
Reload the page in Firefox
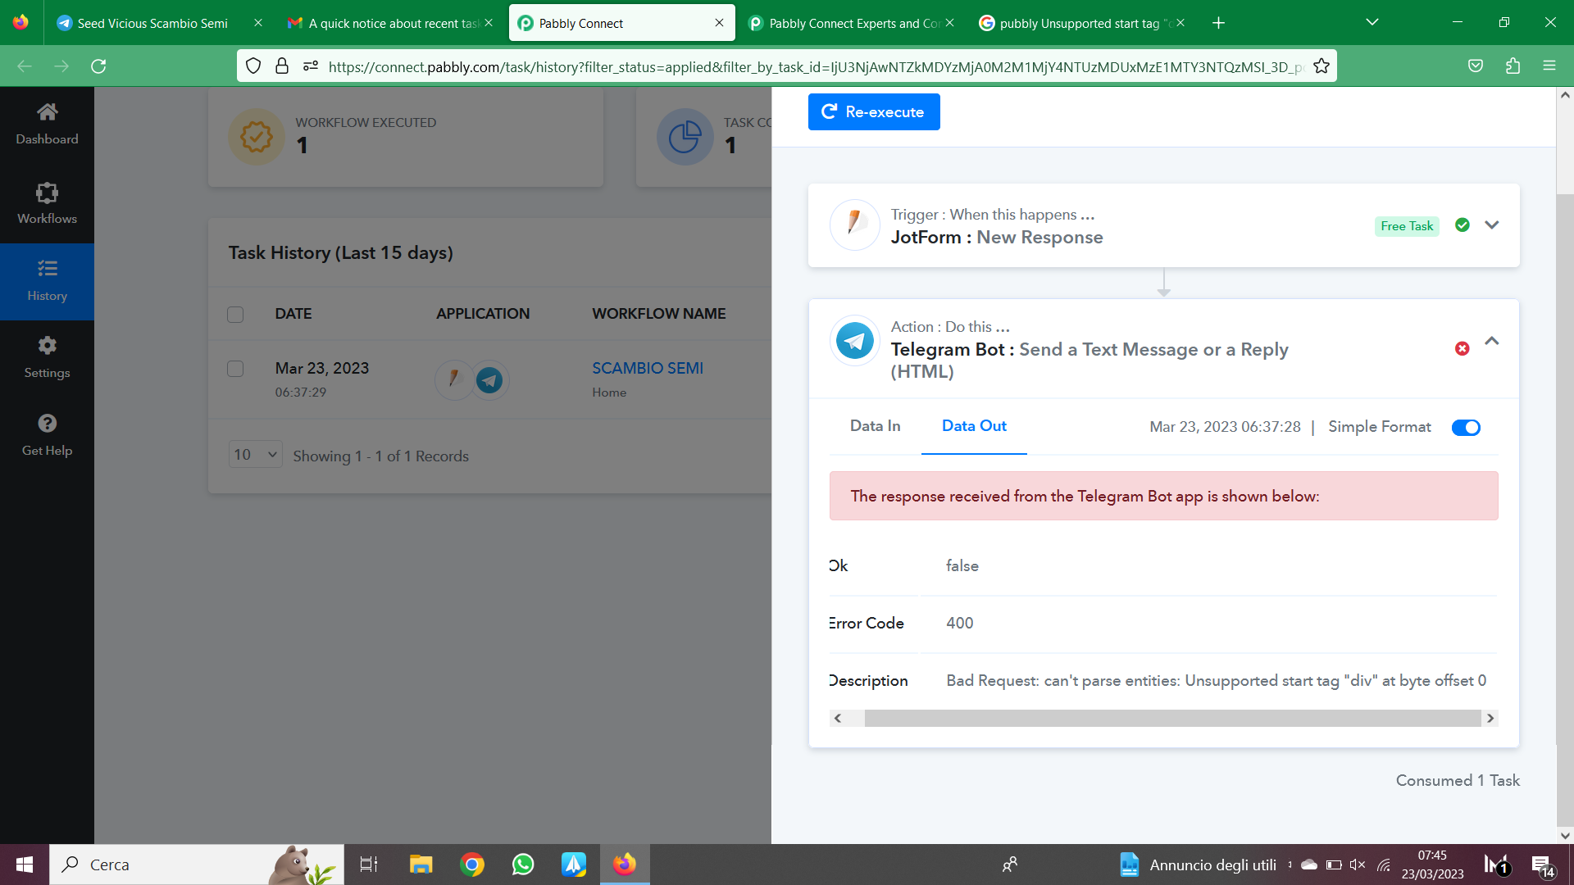pyautogui.click(x=98, y=66)
